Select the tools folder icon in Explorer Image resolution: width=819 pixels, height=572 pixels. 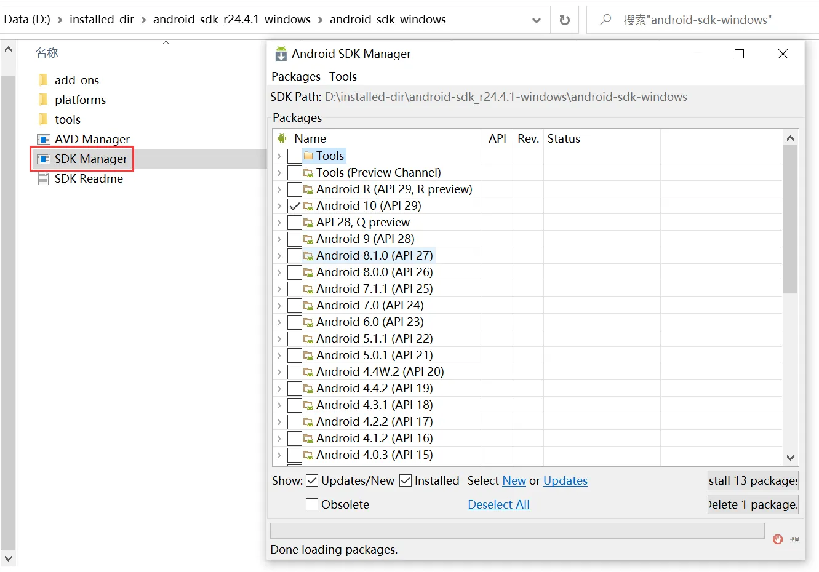43,119
